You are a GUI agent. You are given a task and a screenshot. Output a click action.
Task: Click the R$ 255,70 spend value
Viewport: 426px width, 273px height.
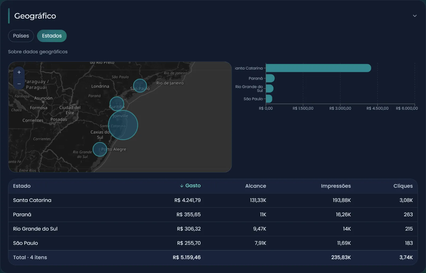(x=189, y=243)
